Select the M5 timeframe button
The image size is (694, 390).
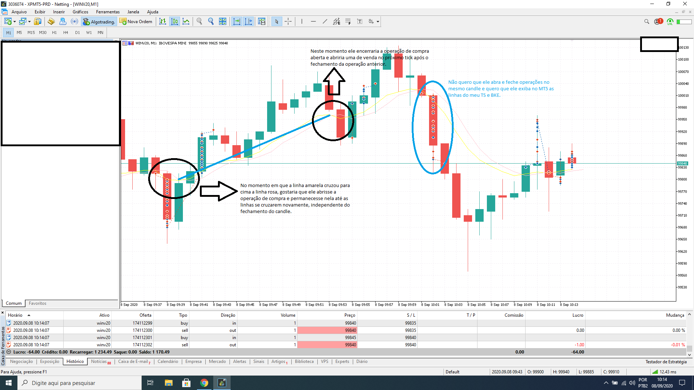click(19, 32)
